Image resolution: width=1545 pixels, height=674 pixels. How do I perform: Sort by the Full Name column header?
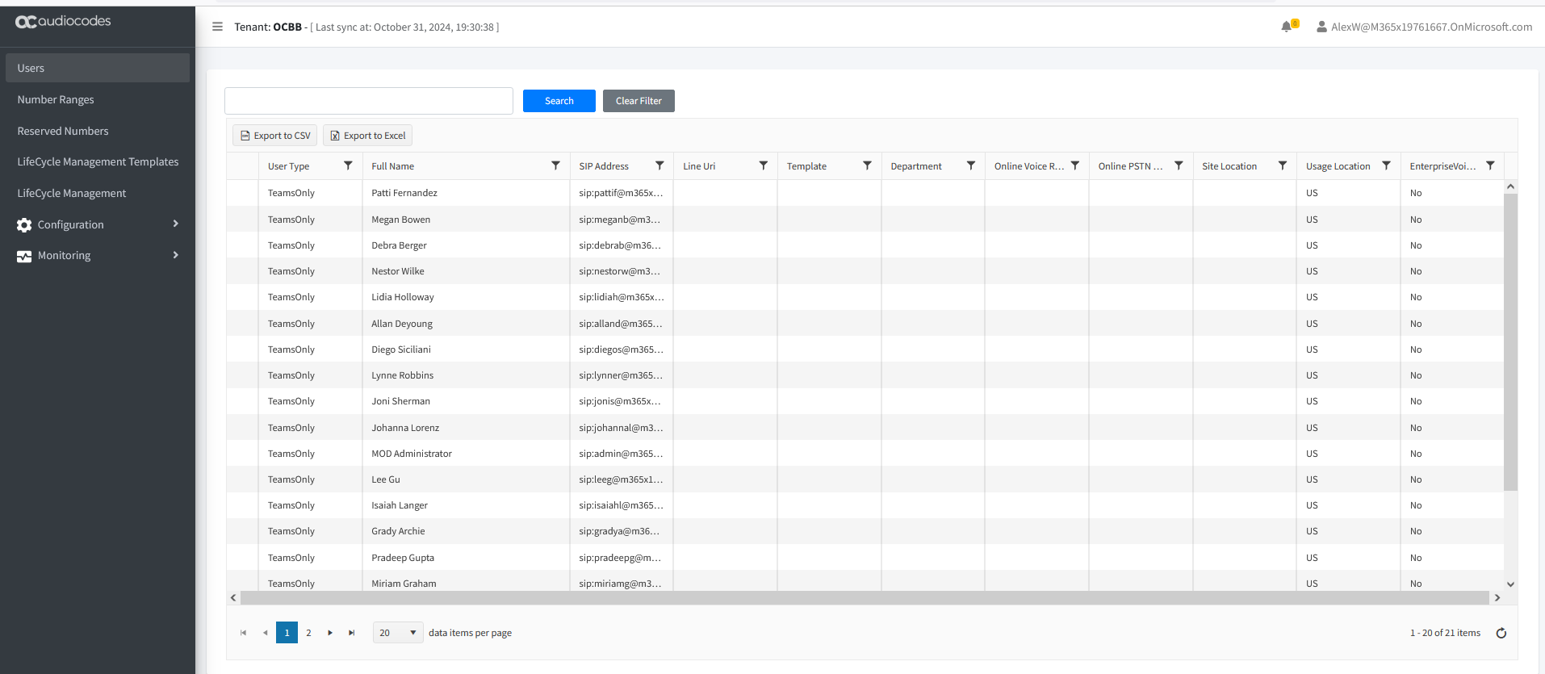coord(393,166)
